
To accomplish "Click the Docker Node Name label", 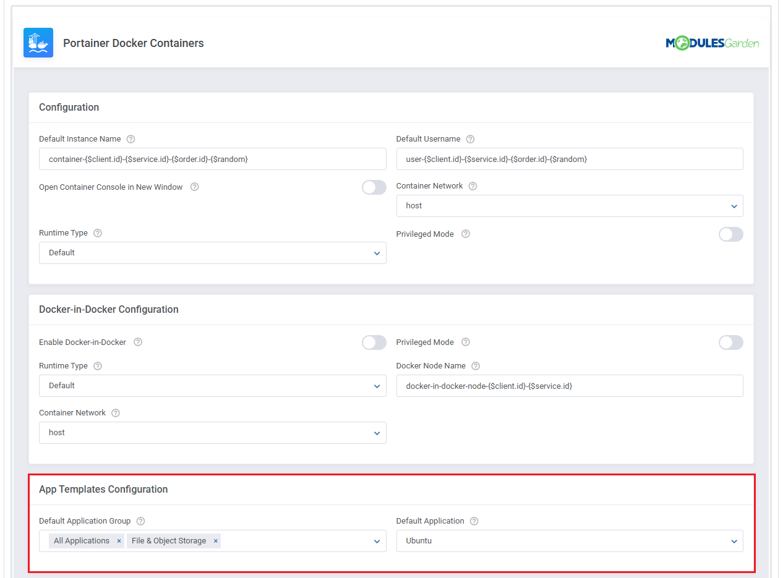I will tap(431, 366).
